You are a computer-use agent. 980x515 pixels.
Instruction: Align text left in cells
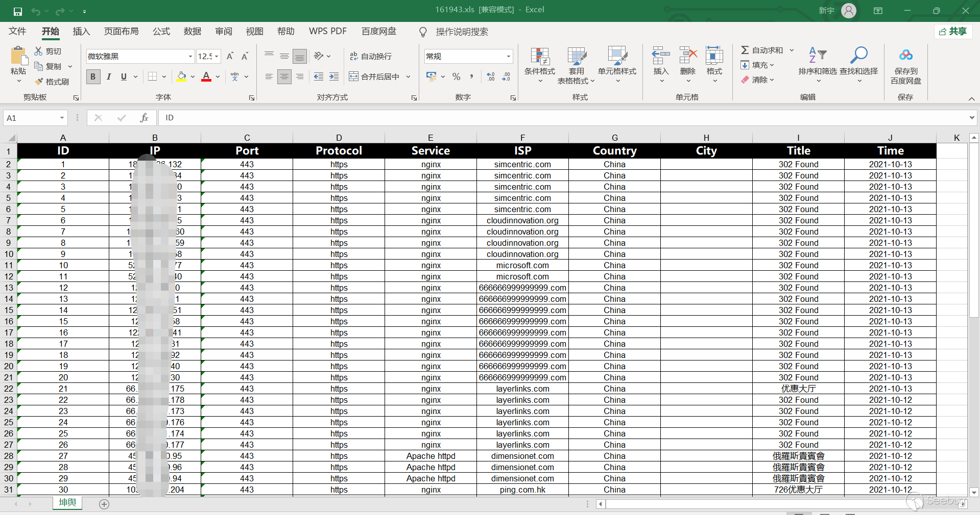tap(269, 76)
